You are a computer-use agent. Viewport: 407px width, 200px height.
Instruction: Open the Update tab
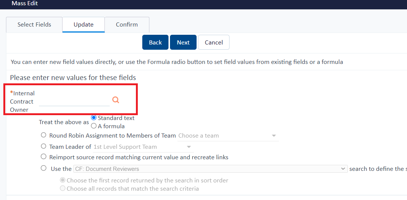click(x=83, y=25)
